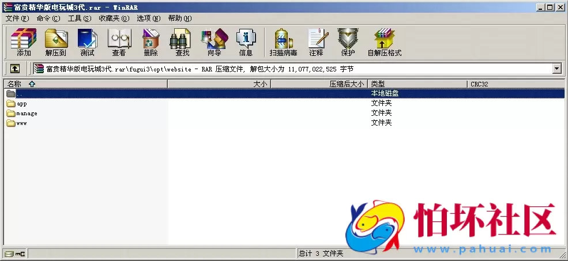Open the Help (帮助) menu
The image size is (568, 261).
[180, 18]
